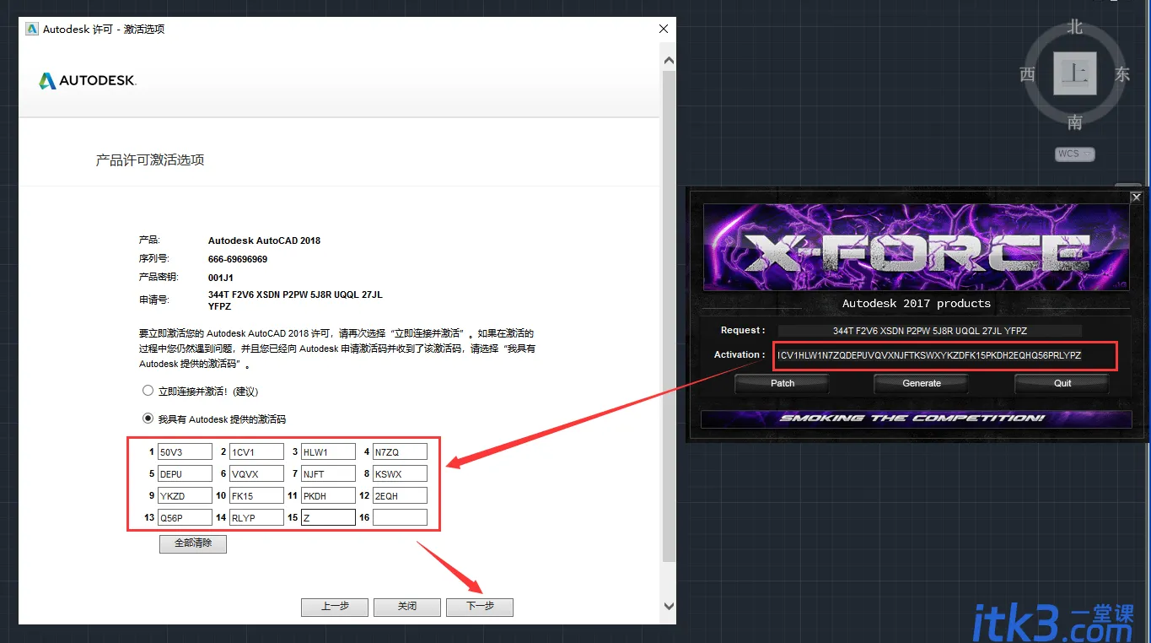Click the scroll up arrow of the dialog
Screen dimensions: 1151x643
[669, 61]
